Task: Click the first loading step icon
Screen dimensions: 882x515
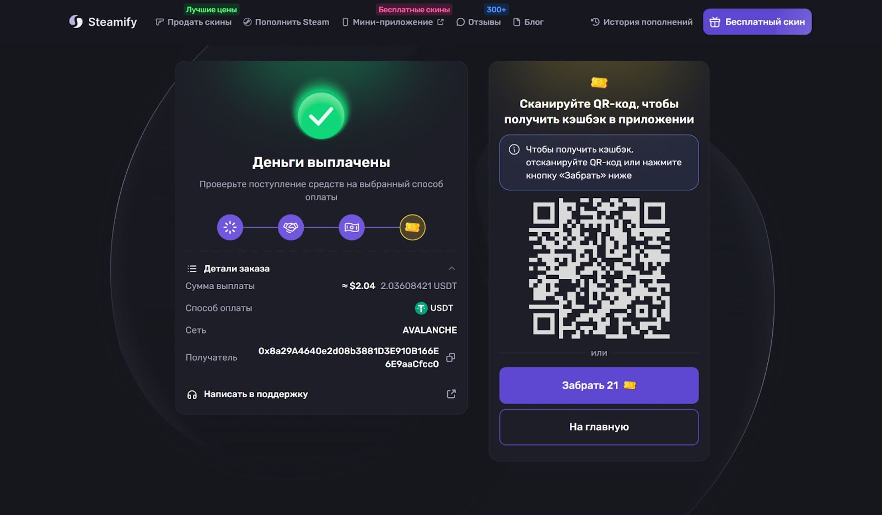Action: tap(230, 227)
